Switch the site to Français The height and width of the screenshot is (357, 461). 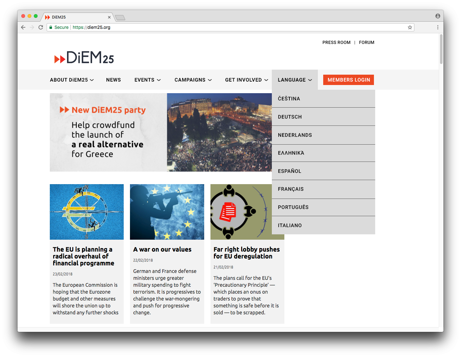coord(324,189)
